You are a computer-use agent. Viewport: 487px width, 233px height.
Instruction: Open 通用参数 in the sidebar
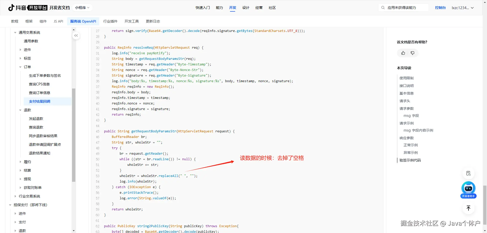click(31, 41)
